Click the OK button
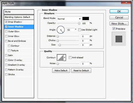The width and height of the screenshot is (133, 103). tap(119, 11)
